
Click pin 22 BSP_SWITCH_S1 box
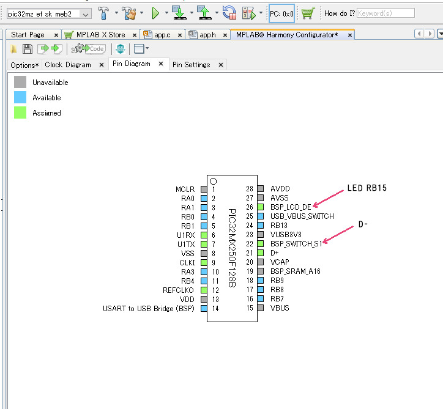point(261,243)
